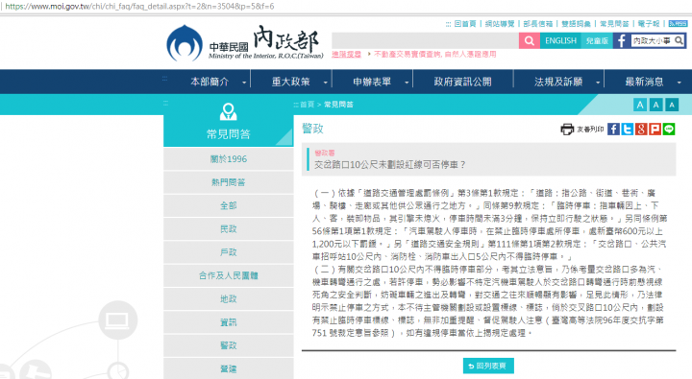The image size is (692, 379).
Task: Select 全部 in the sidebar
Action: 228,205
